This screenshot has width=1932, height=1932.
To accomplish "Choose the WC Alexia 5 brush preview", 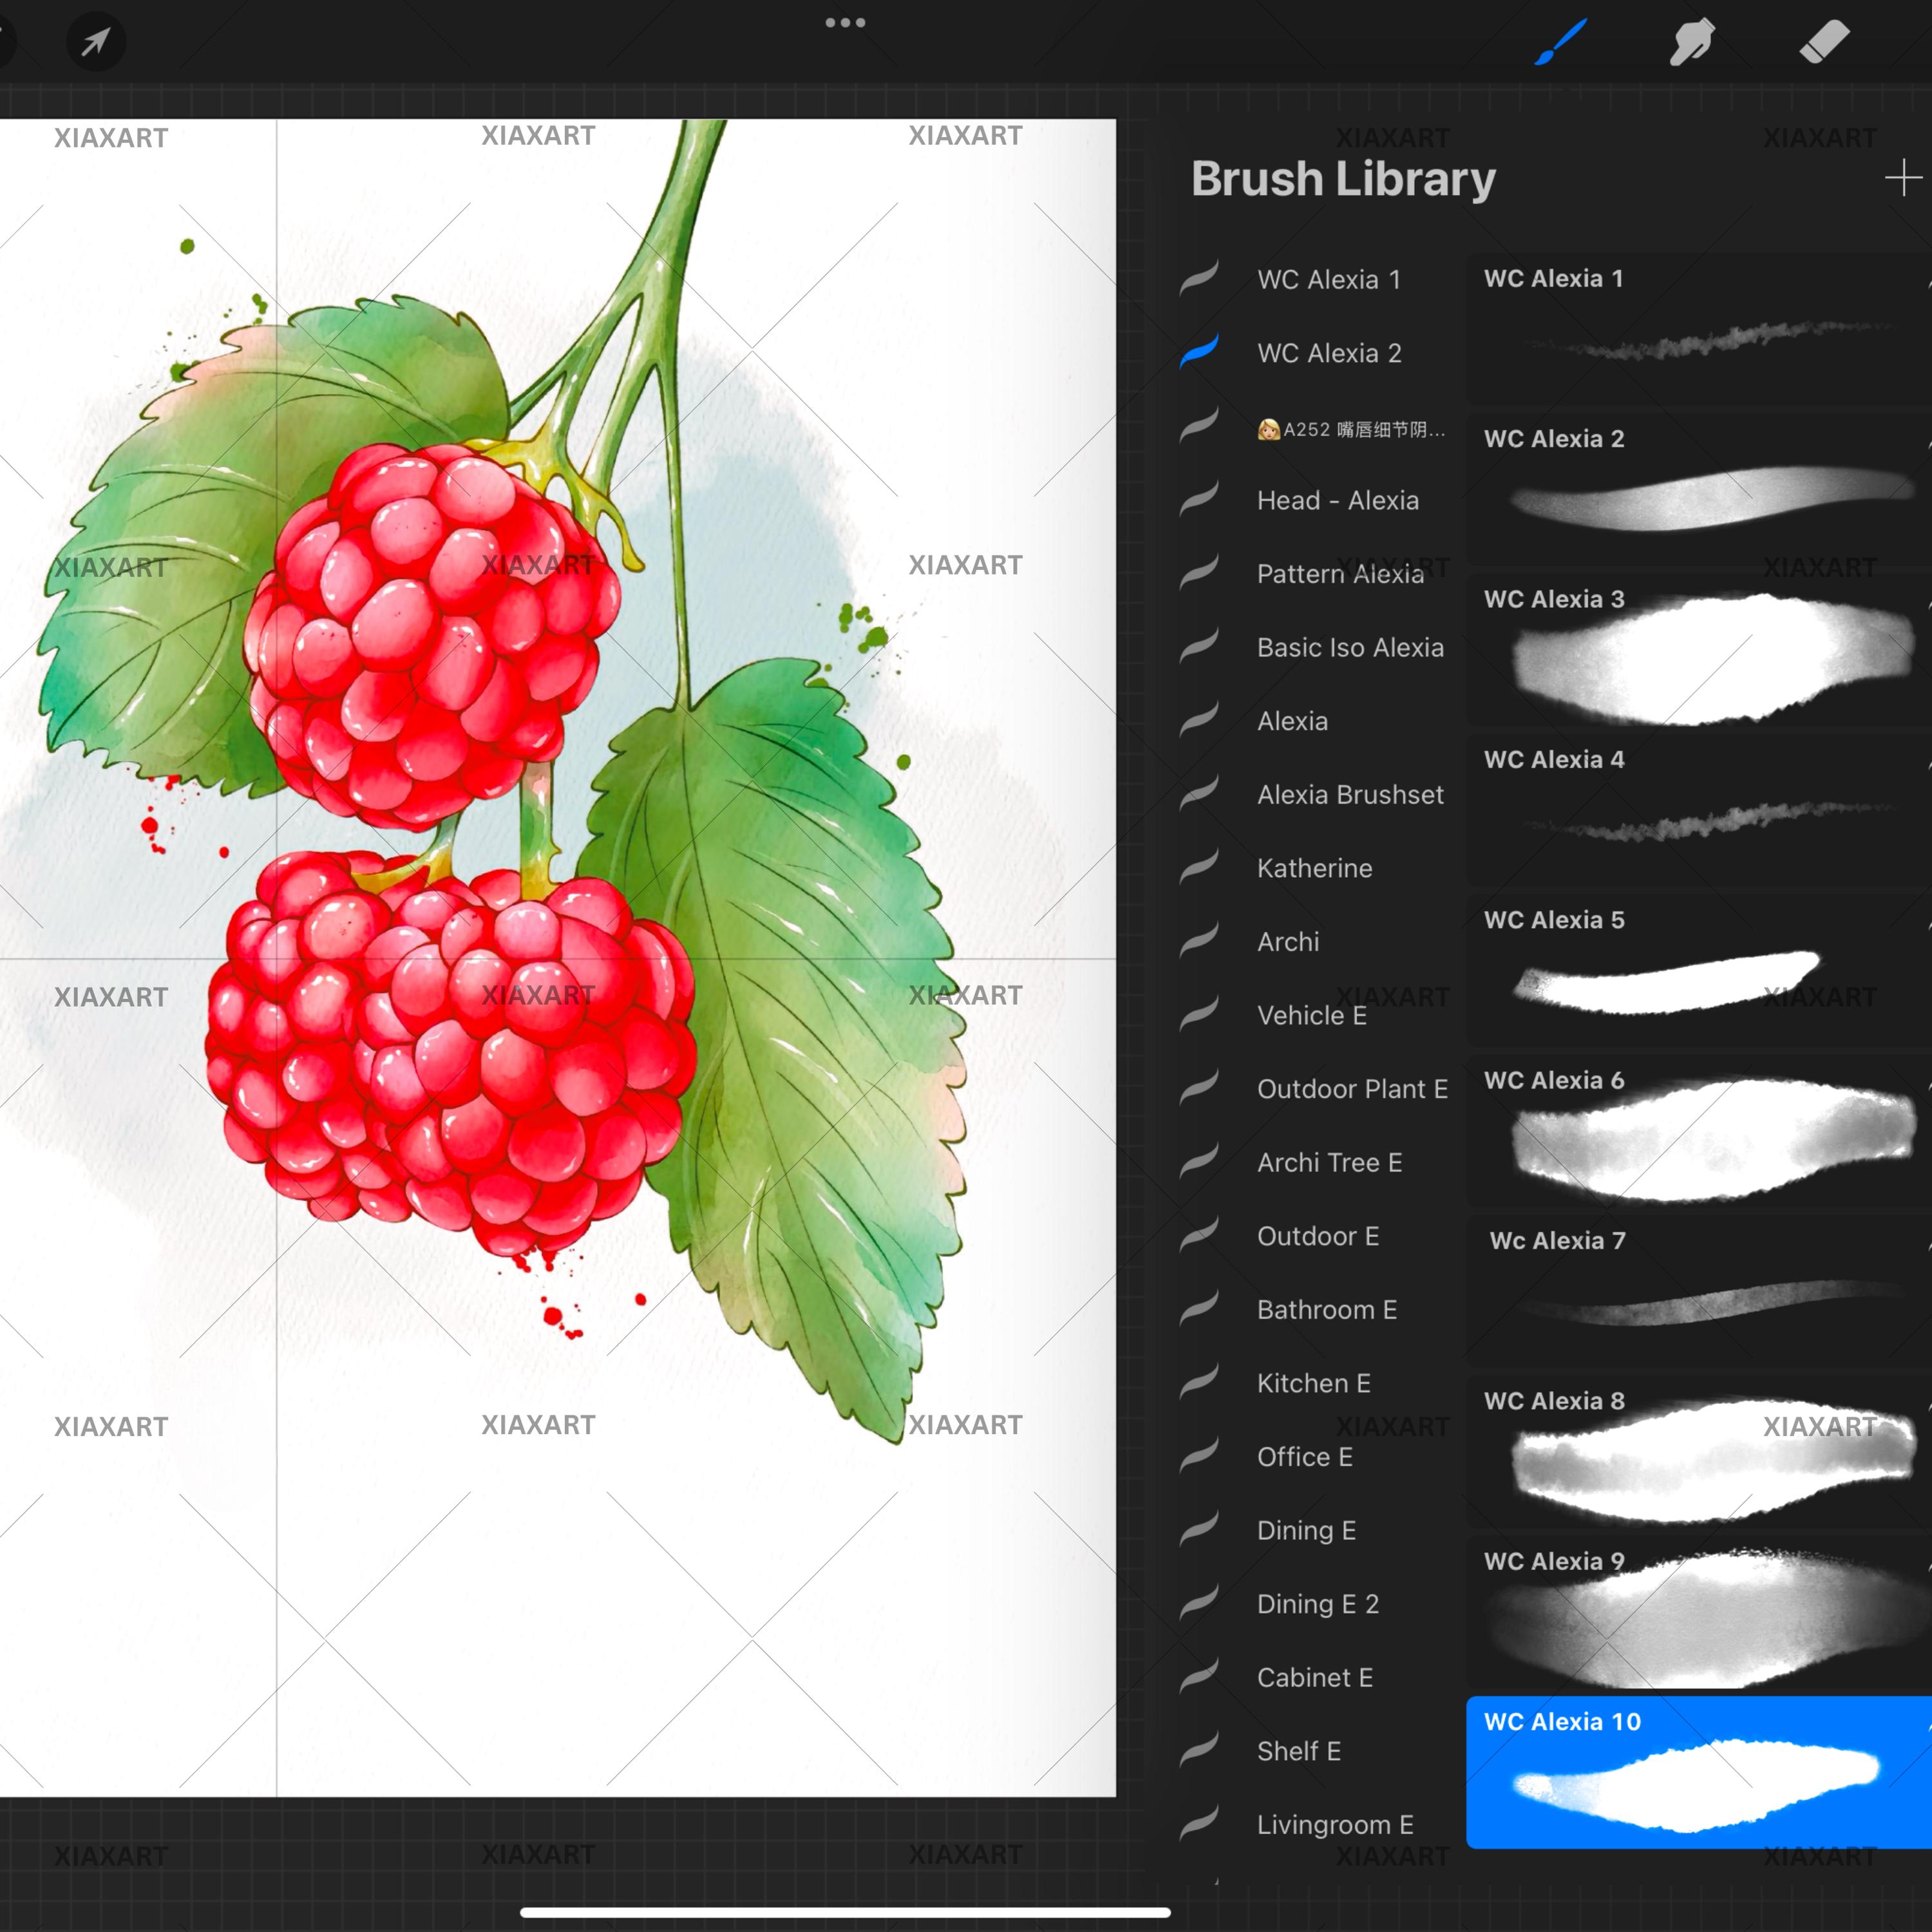I will tap(1699, 970).
